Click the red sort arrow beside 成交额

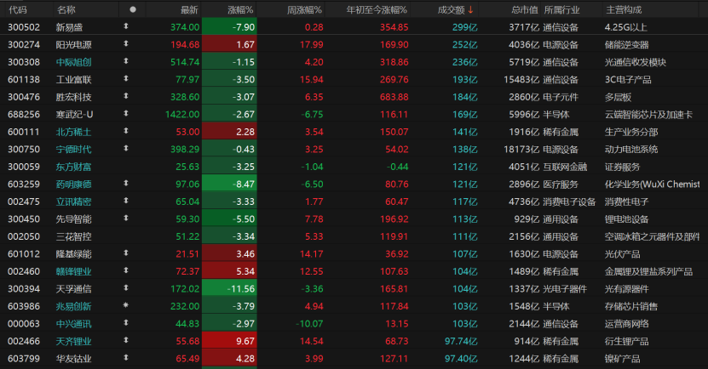[x=470, y=9]
